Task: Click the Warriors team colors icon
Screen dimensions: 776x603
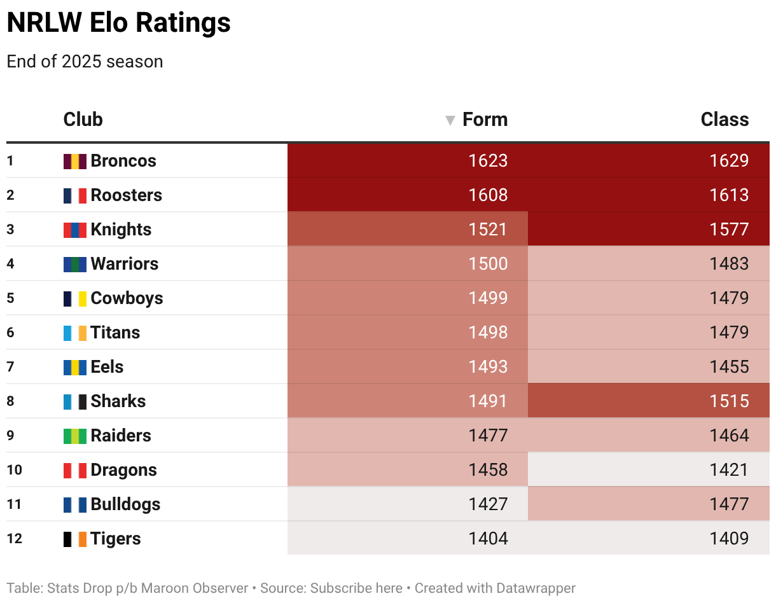Action: [x=74, y=264]
